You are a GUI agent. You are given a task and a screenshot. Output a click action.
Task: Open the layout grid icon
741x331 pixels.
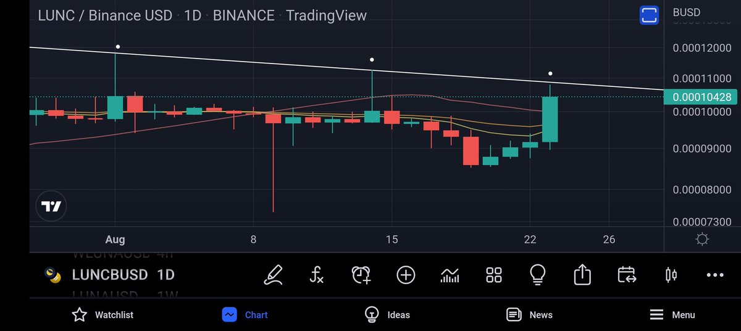[x=494, y=275]
